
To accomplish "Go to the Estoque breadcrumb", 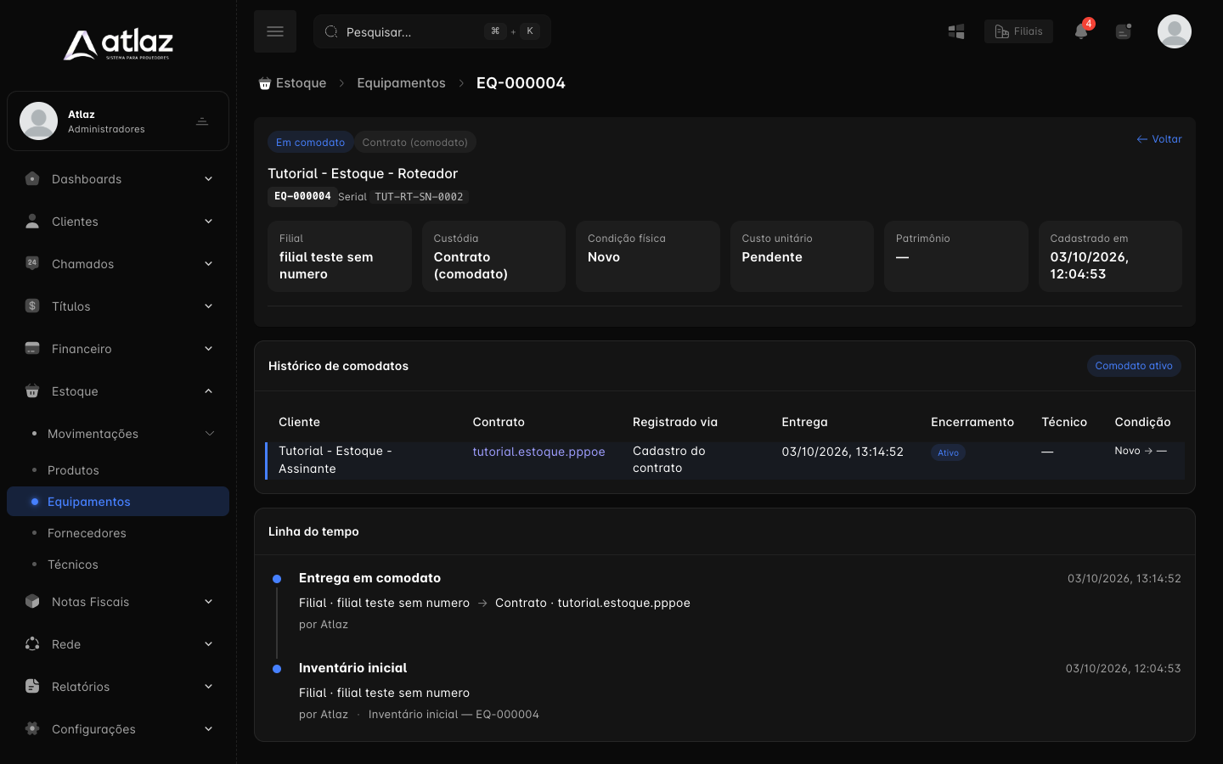I will (292, 83).
